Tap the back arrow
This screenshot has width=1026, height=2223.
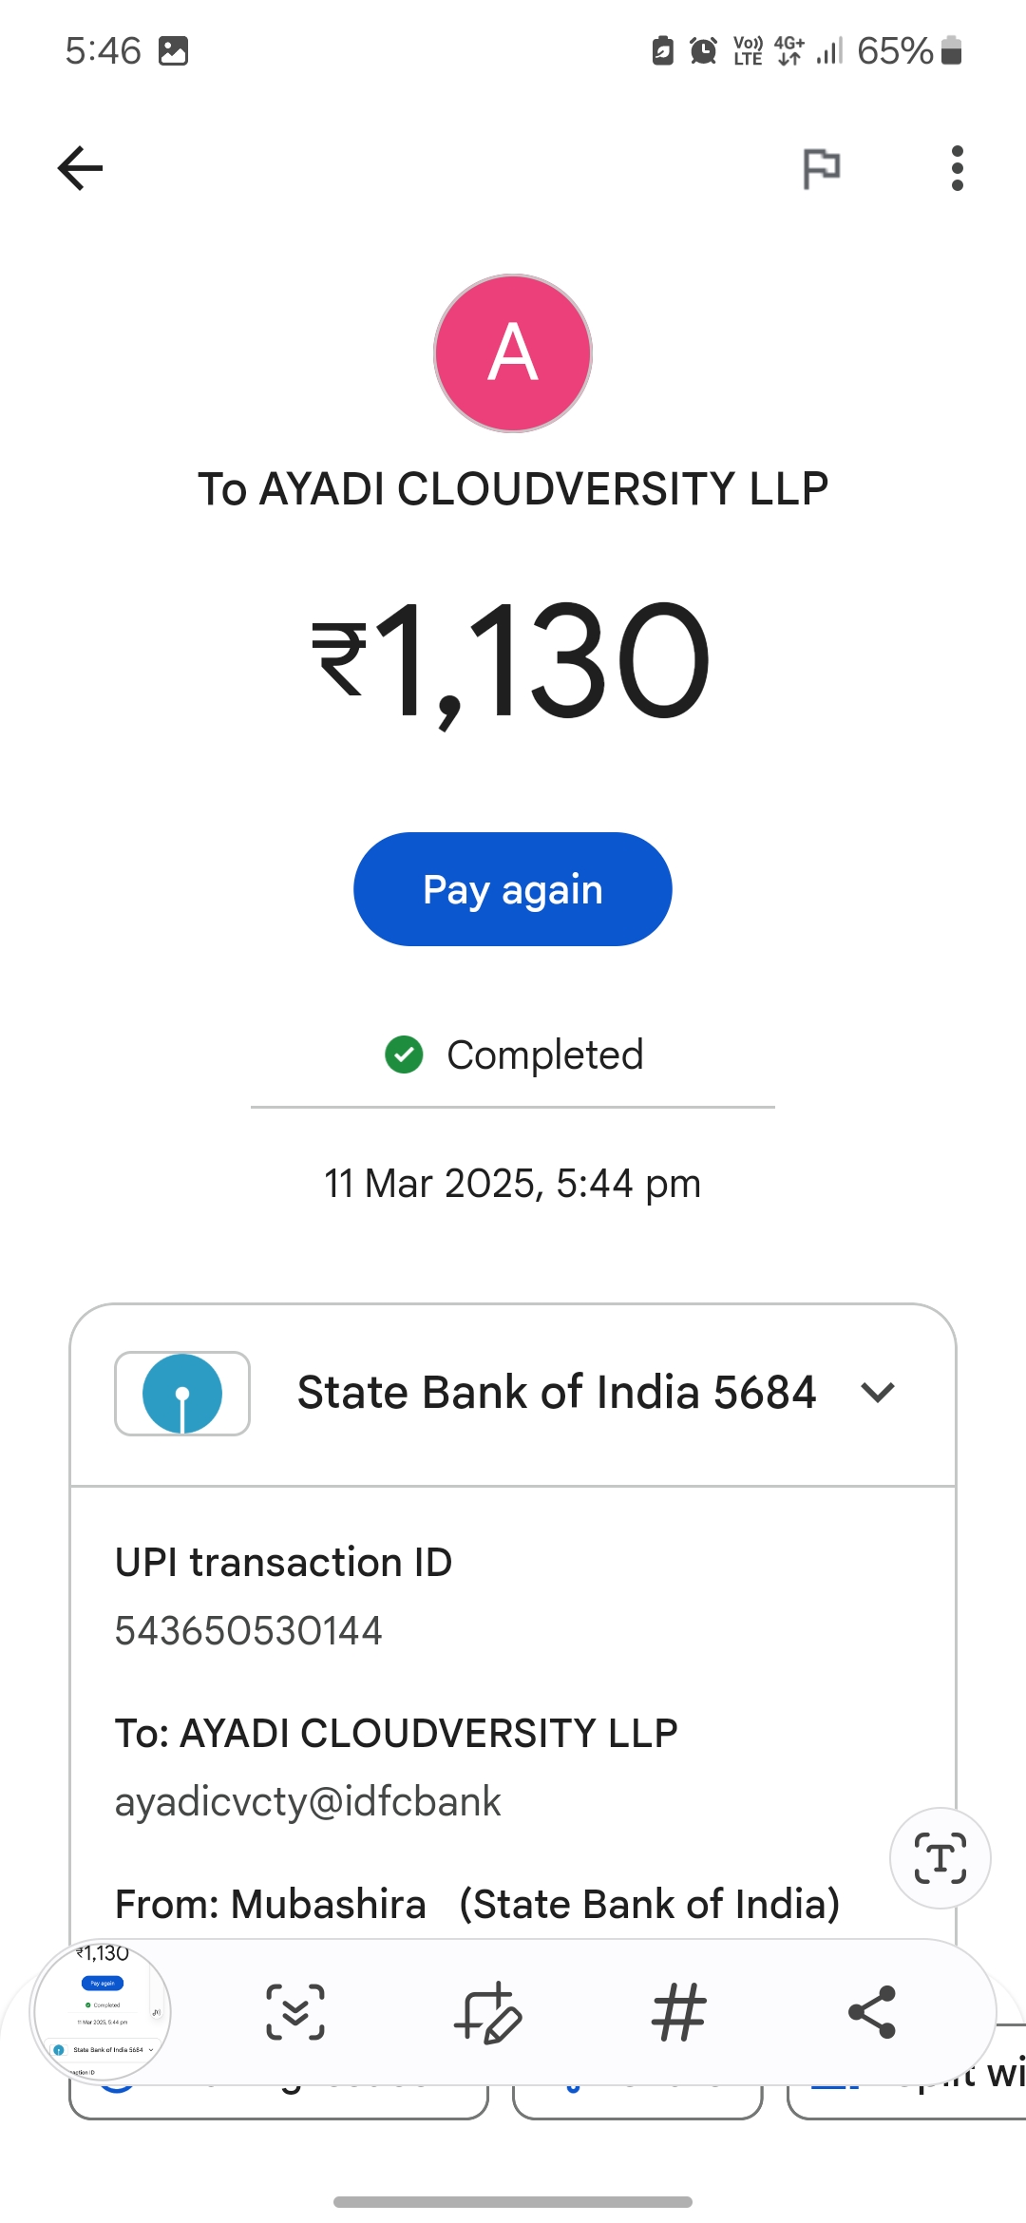coord(80,169)
